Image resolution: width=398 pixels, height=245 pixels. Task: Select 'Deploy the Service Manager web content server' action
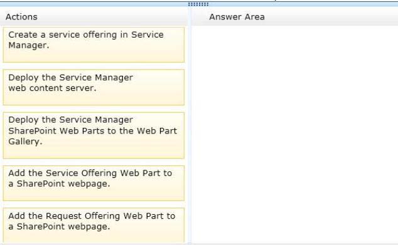click(94, 87)
